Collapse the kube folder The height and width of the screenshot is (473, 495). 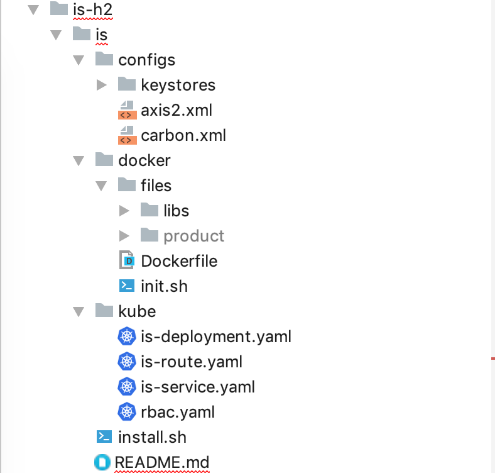point(79,311)
